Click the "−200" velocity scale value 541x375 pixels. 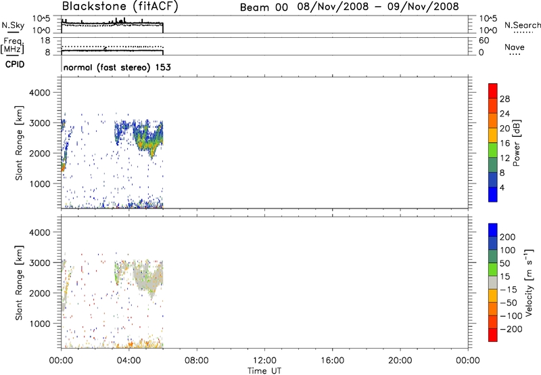coord(511,329)
